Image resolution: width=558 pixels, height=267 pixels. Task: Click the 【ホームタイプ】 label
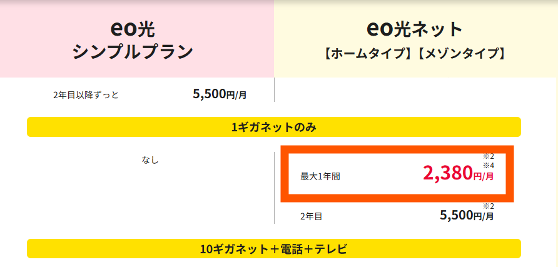pos(368,54)
